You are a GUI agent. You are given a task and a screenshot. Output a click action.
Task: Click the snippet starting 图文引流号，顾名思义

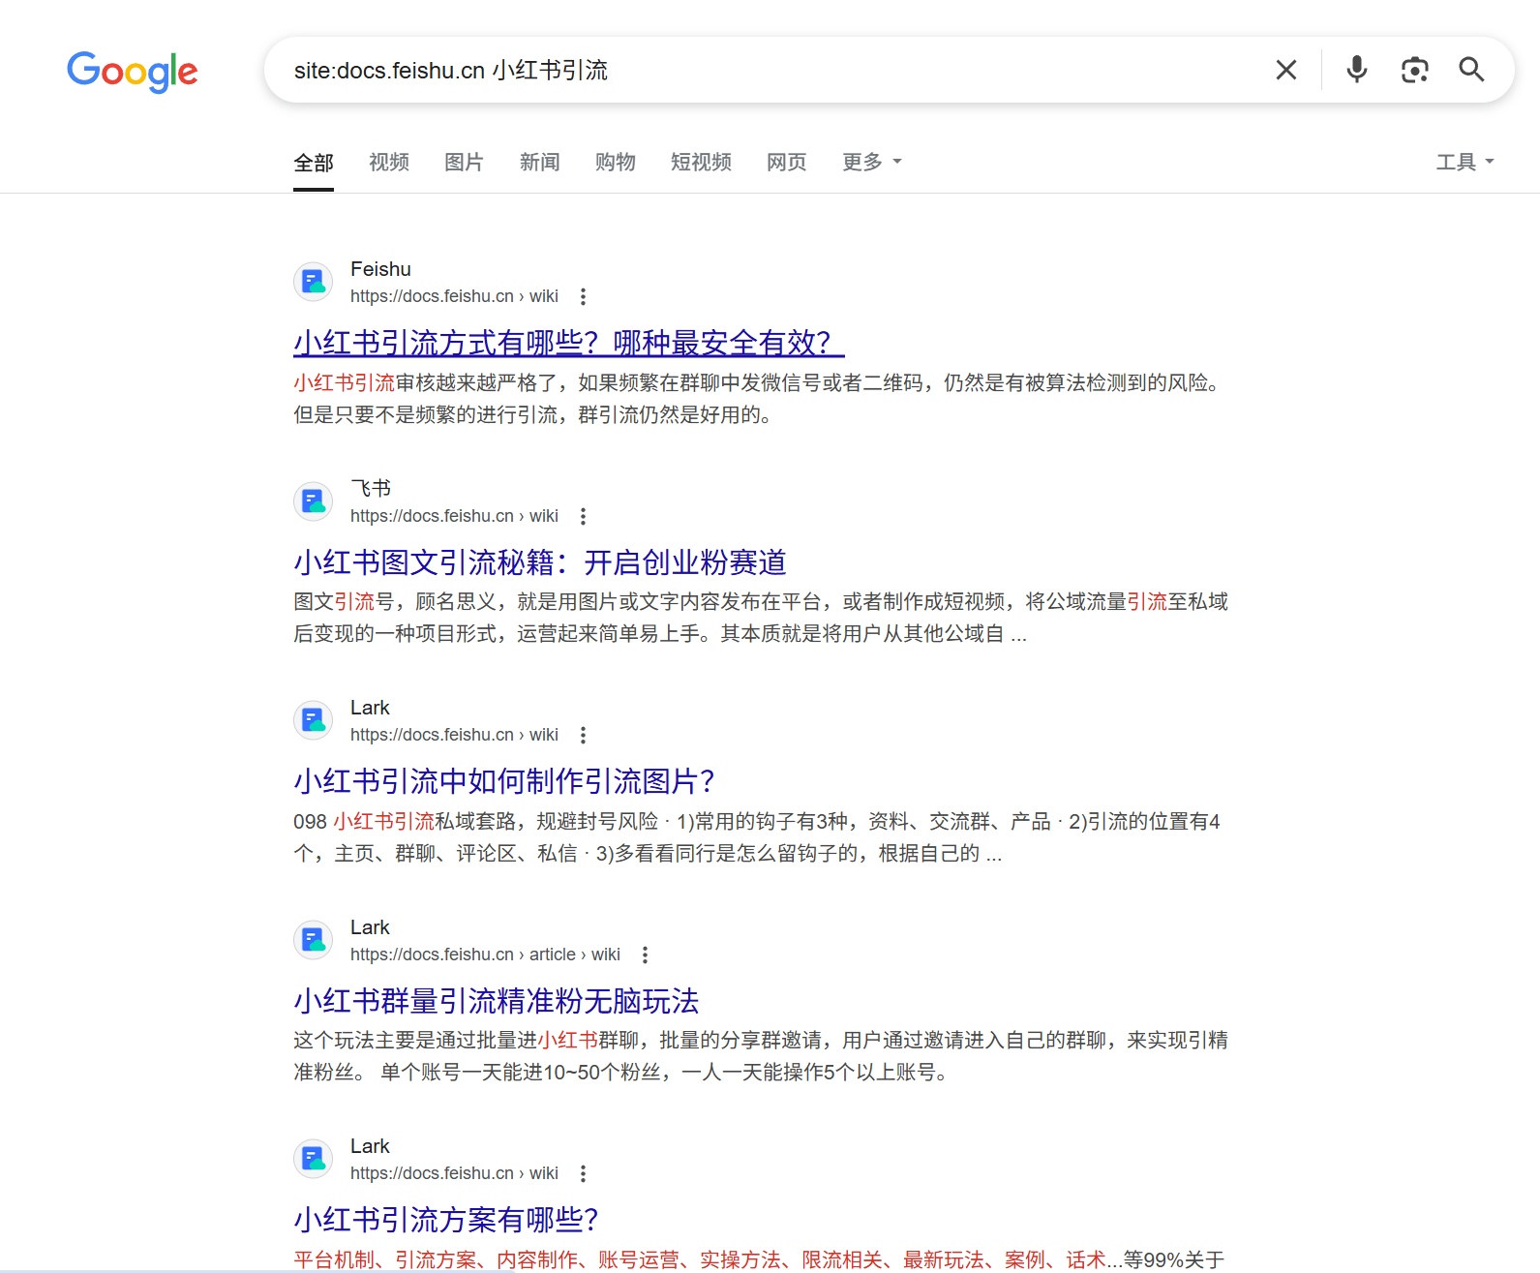pos(761,618)
